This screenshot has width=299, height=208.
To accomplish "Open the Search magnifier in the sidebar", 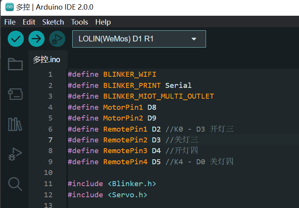I will (x=15, y=184).
